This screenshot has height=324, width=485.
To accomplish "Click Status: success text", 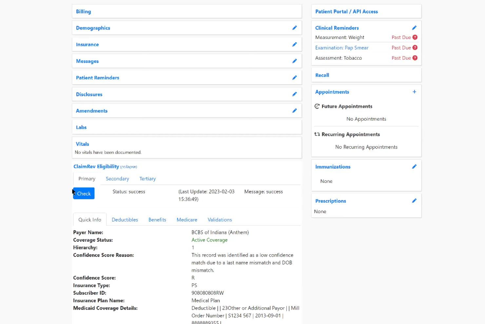I will click(129, 192).
